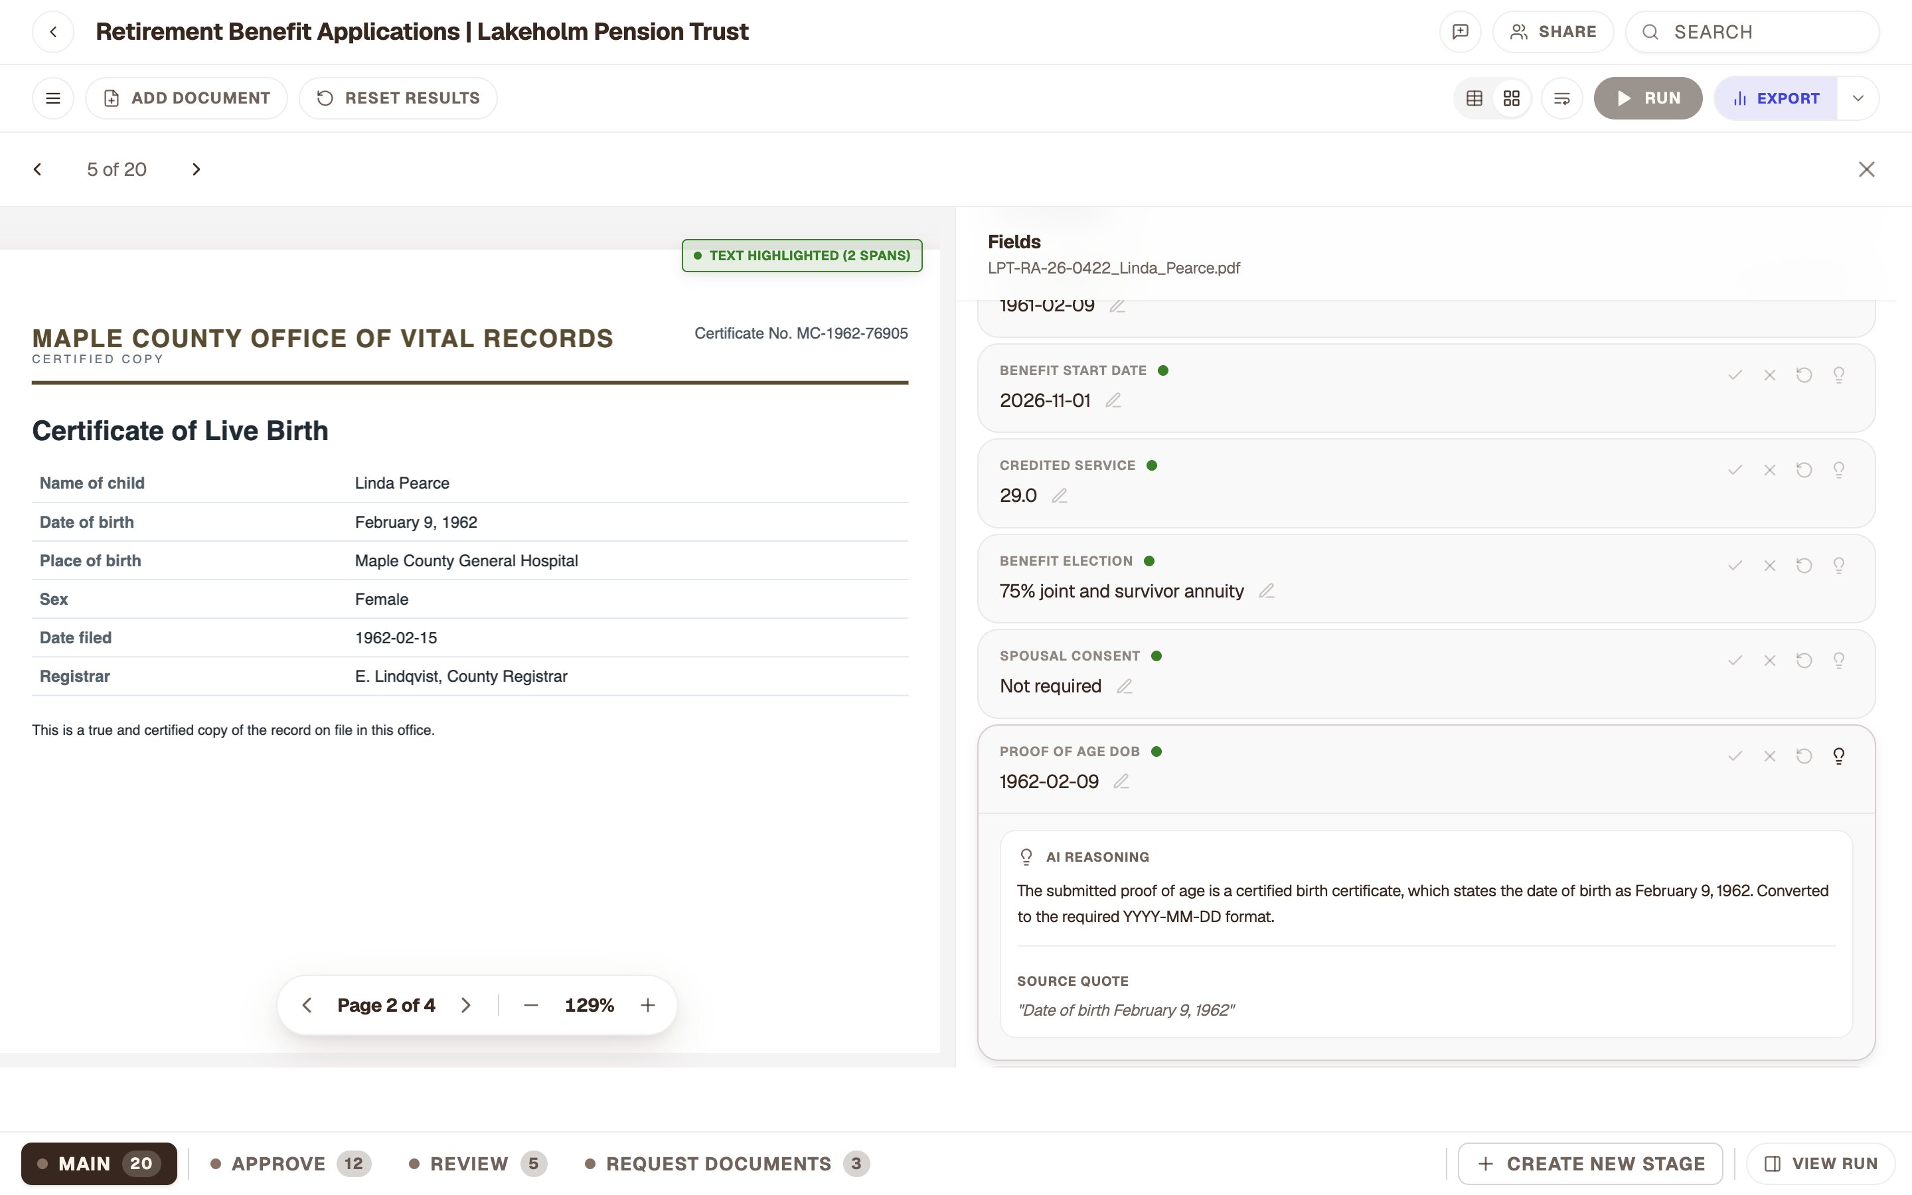Close the document detail panel
This screenshot has height=1195, width=1912.
click(1866, 169)
